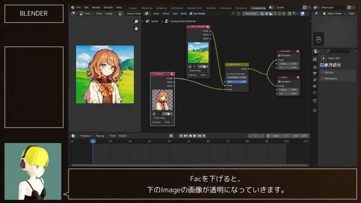361x203 pixels.
Task: Click the pan hand icon in the image editor
Action: pos(136,29)
